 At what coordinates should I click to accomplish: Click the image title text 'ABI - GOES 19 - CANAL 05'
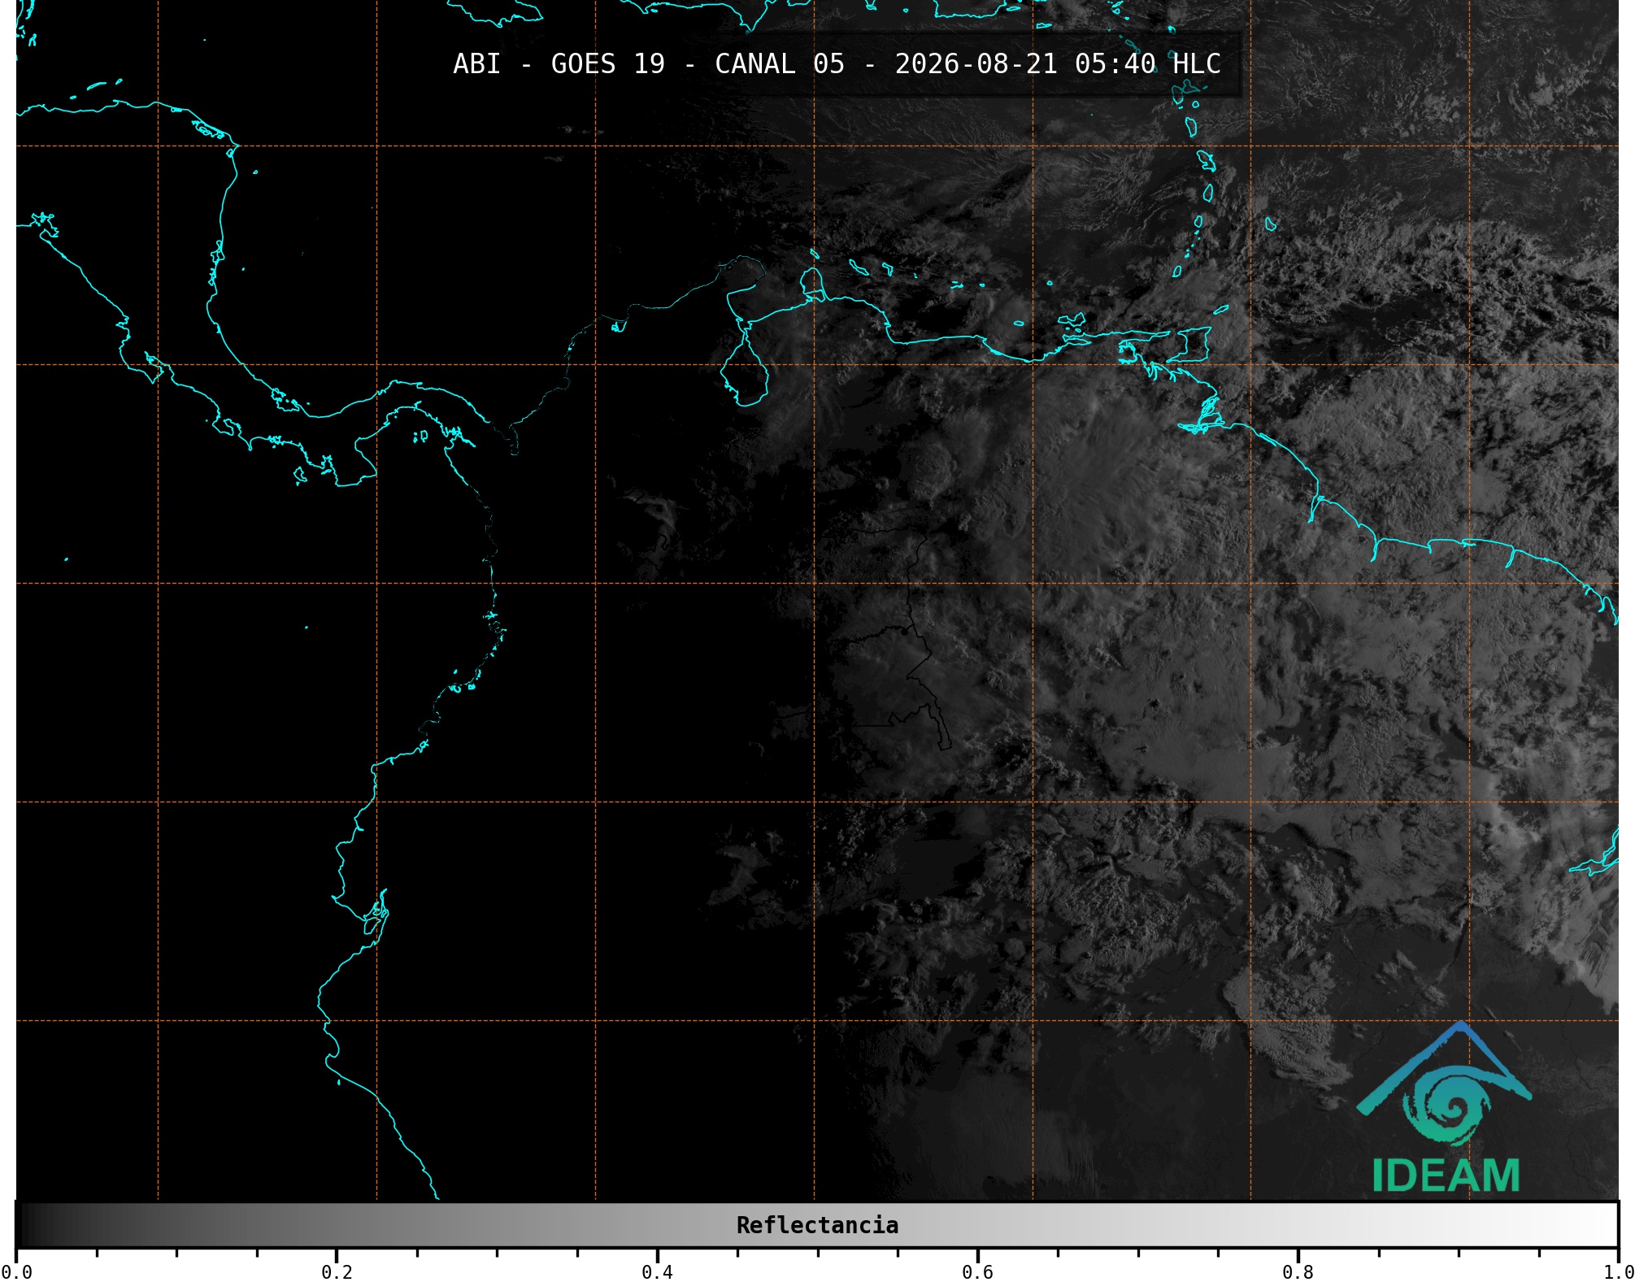pyautogui.click(x=649, y=64)
